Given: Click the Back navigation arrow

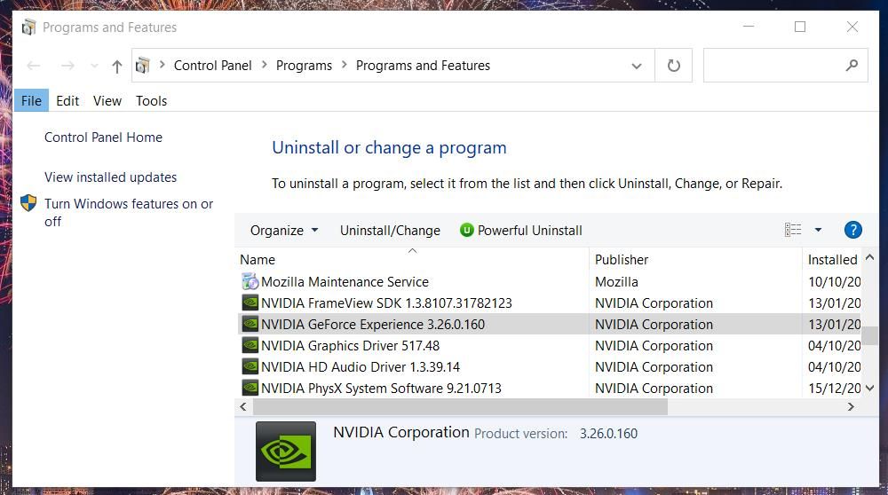Looking at the screenshot, I should coord(34,66).
